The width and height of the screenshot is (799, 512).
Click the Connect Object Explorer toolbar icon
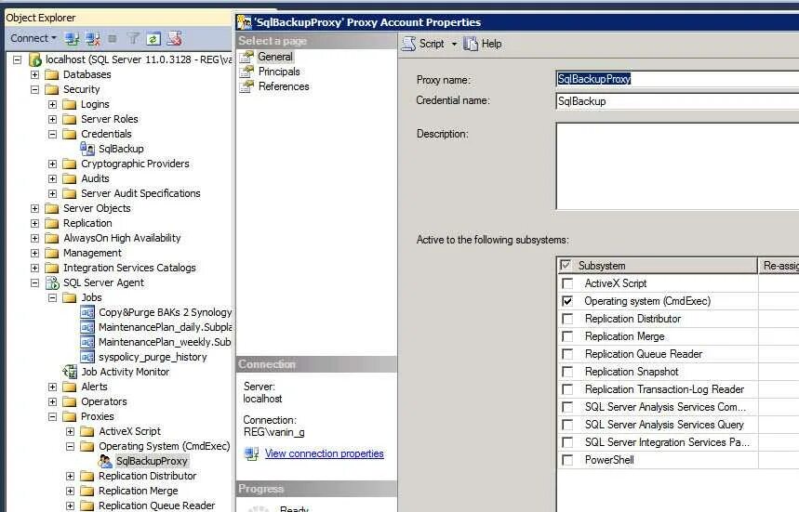[x=72, y=39]
